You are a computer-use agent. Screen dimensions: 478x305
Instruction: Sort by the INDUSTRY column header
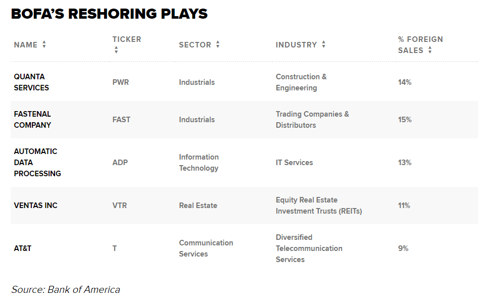point(296,45)
